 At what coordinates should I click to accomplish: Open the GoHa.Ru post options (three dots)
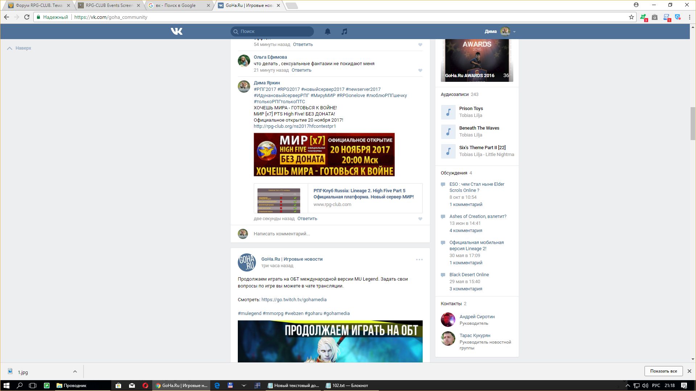419,260
